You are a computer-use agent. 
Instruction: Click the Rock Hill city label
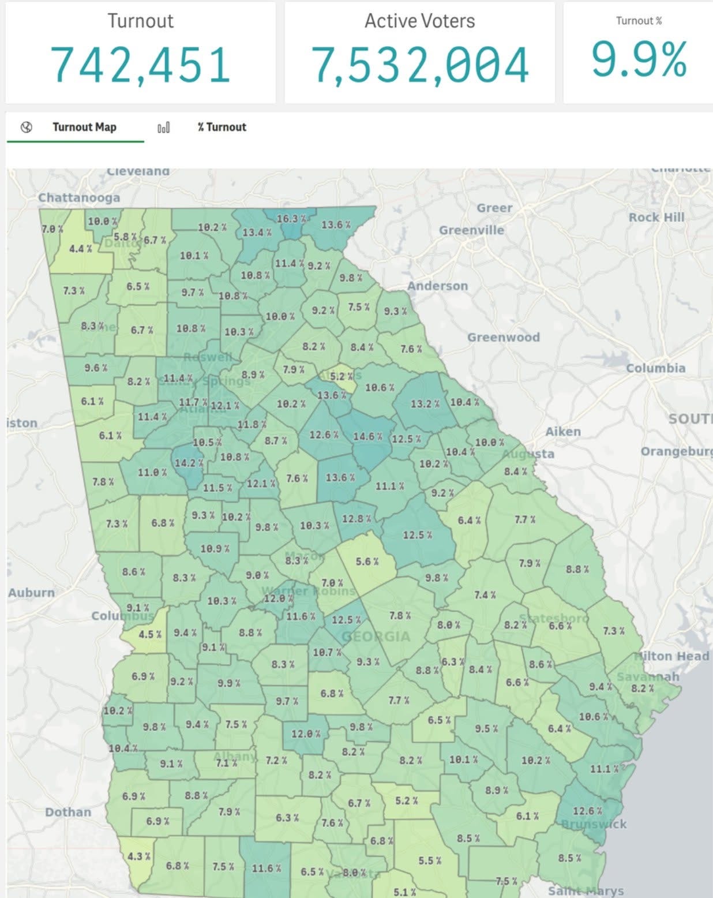(x=656, y=217)
